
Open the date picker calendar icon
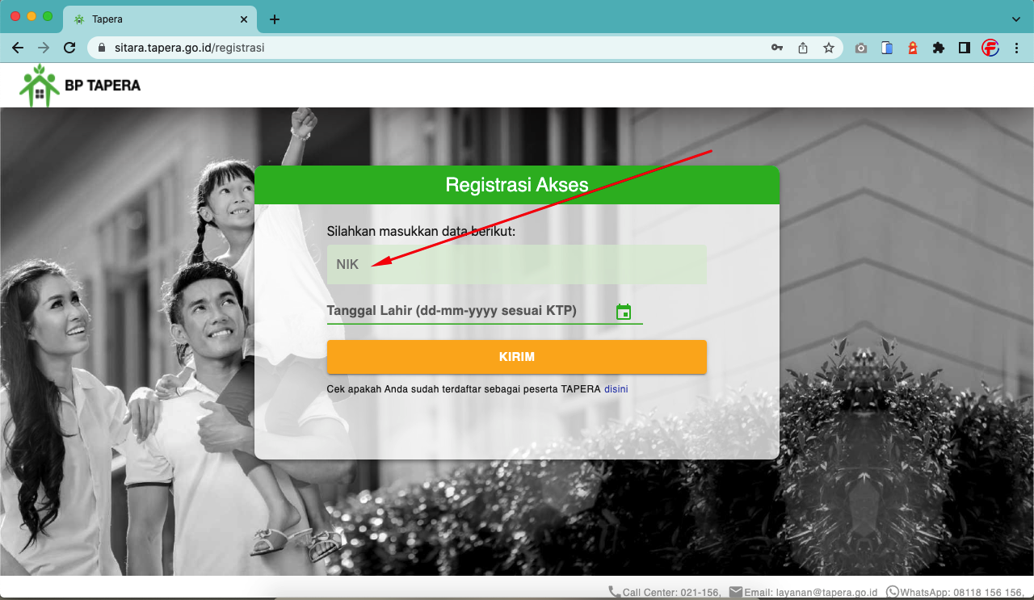(x=624, y=310)
